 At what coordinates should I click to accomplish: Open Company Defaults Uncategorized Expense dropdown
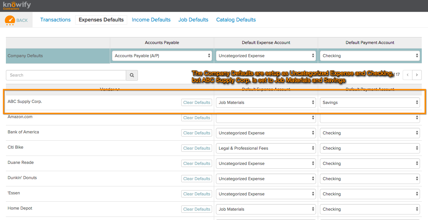click(x=266, y=56)
